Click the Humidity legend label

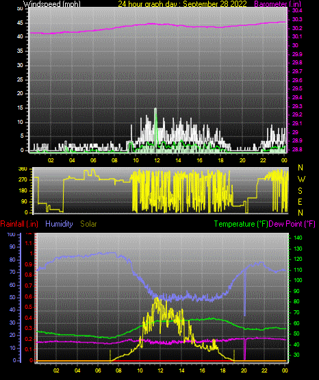(x=59, y=224)
